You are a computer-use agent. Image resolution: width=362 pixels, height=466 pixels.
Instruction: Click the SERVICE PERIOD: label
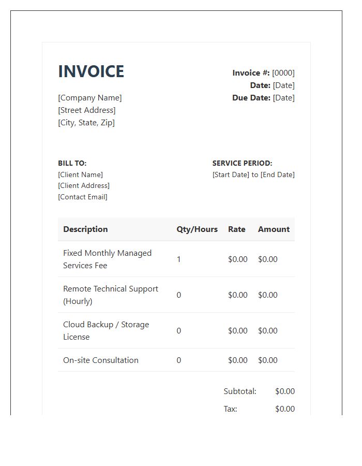(x=242, y=163)
